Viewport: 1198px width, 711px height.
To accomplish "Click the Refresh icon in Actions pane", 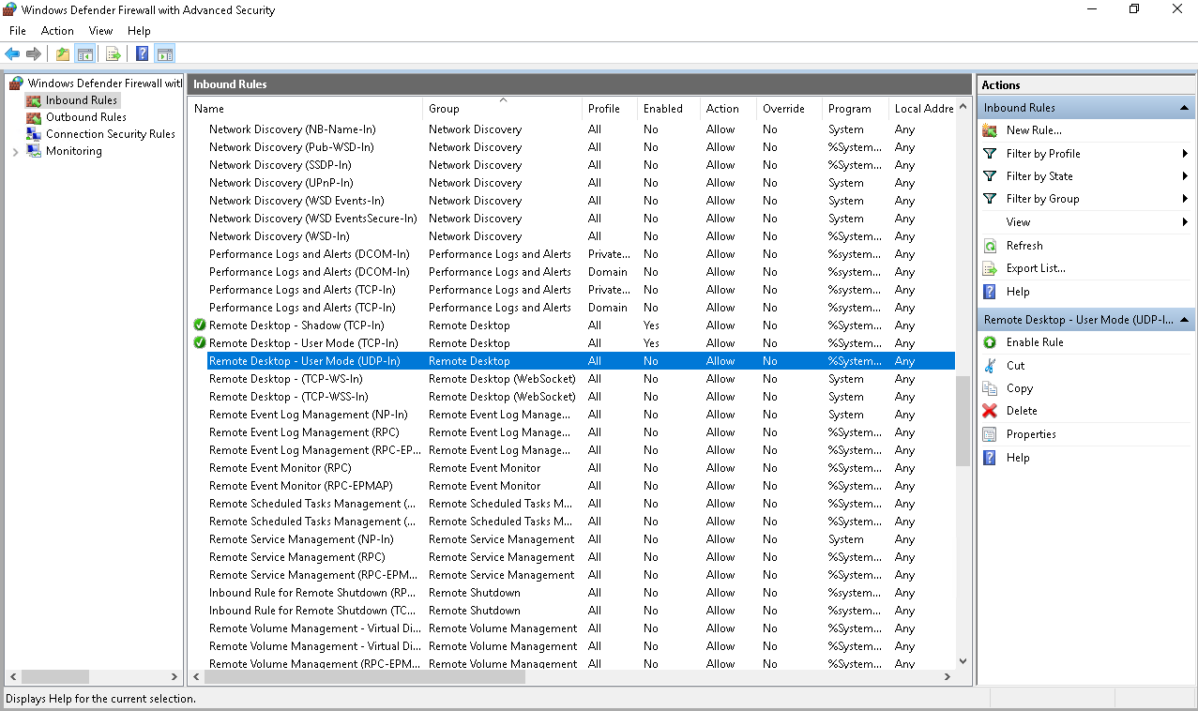I will pyautogui.click(x=990, y=246).
